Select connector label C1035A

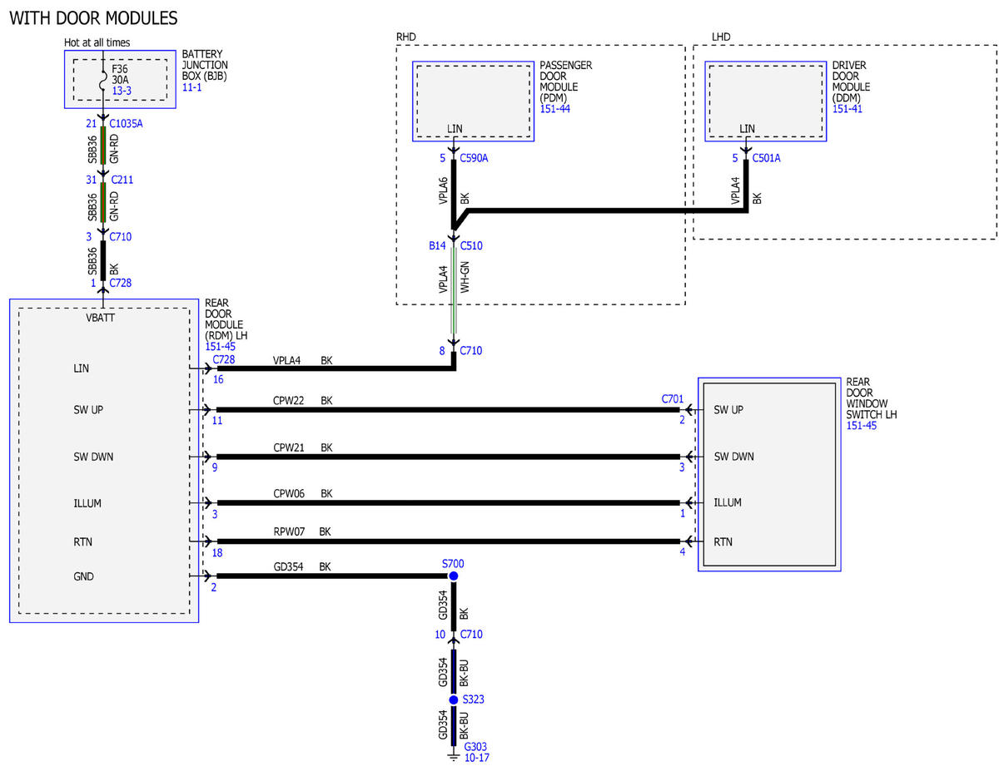click(127, 123)
